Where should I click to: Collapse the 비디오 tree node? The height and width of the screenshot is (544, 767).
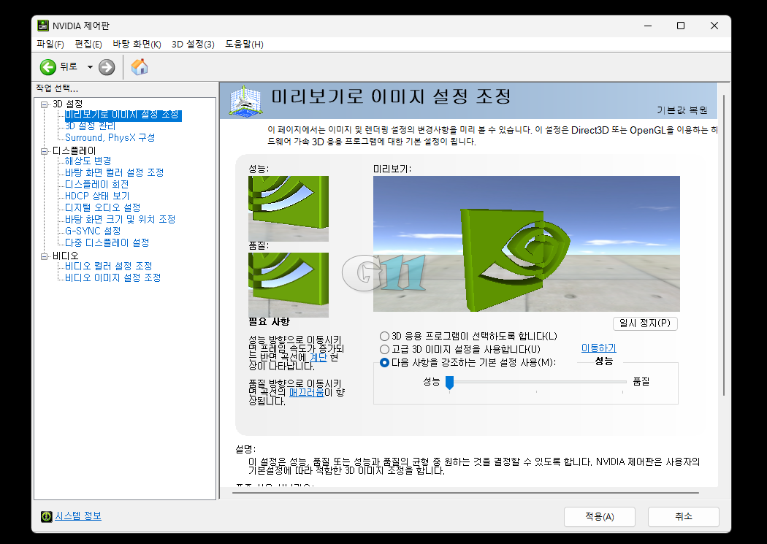coord(45,256)
